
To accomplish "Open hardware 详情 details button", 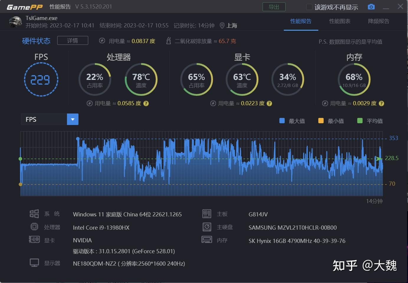I will [x=73, y=40].
